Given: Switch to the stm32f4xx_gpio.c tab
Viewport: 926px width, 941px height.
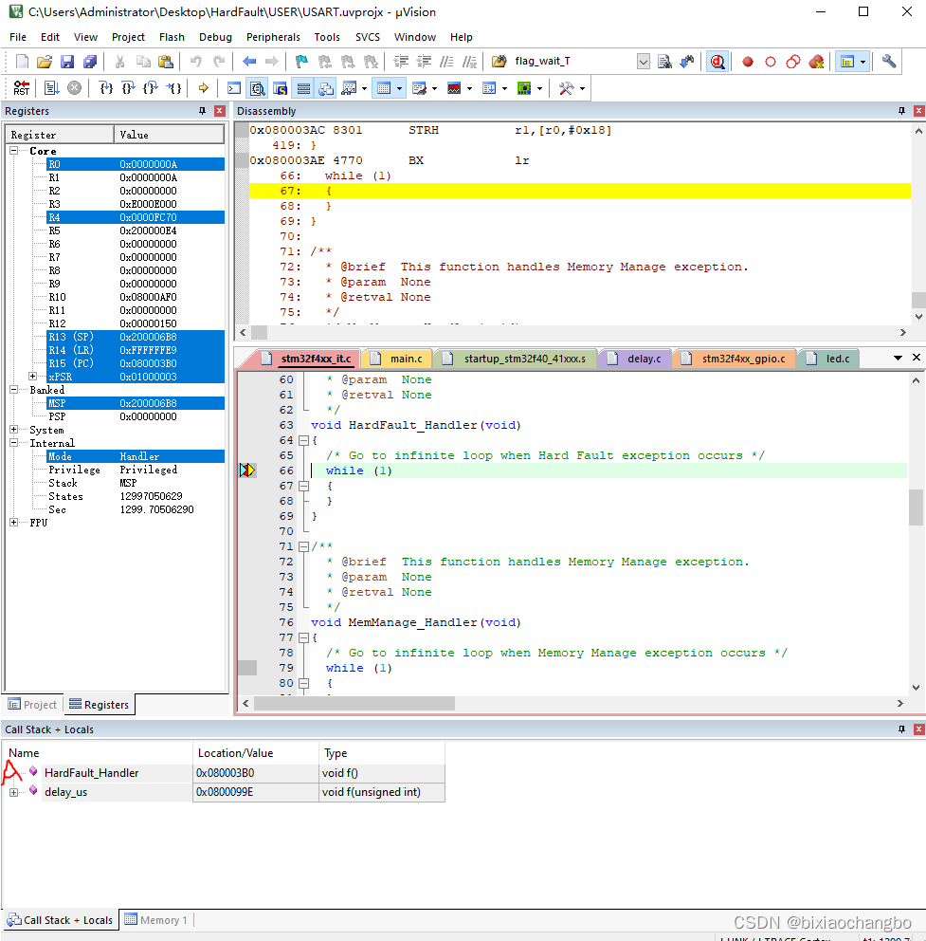Looking at the screenshot, I should (x=735, y=359).
